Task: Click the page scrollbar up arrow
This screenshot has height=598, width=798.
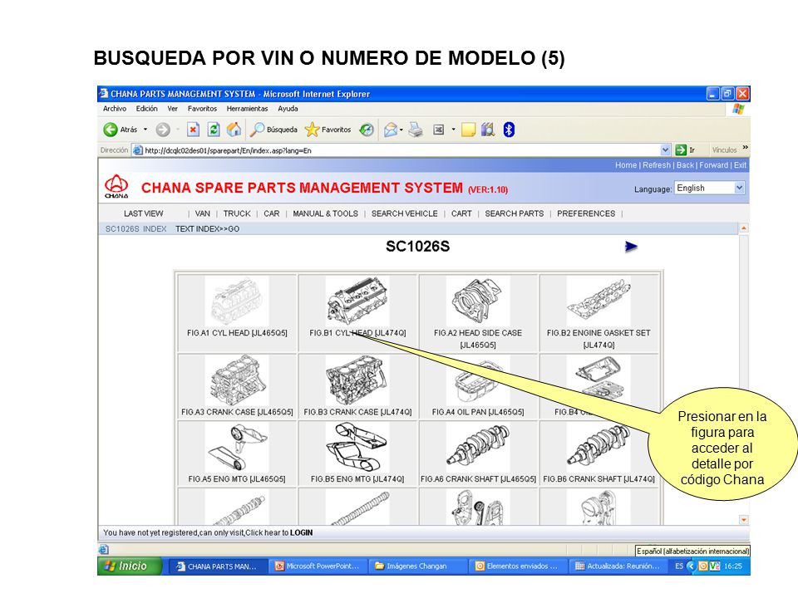Action: (743, 229)
